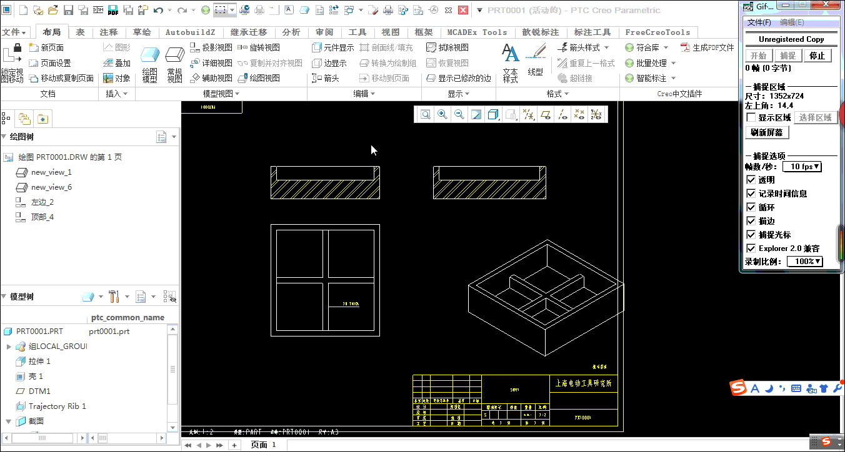The height and width of the screenshot is (452, 845).
Task: Click the Auxiliary View (辅助视图) button
Action: pyautogui.click(x=211, y=78)
